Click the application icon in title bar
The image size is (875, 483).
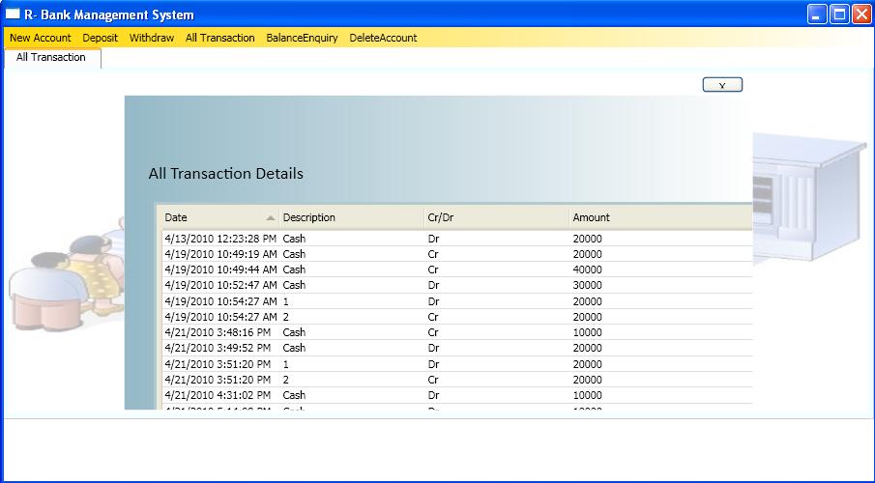pos(13,14)
